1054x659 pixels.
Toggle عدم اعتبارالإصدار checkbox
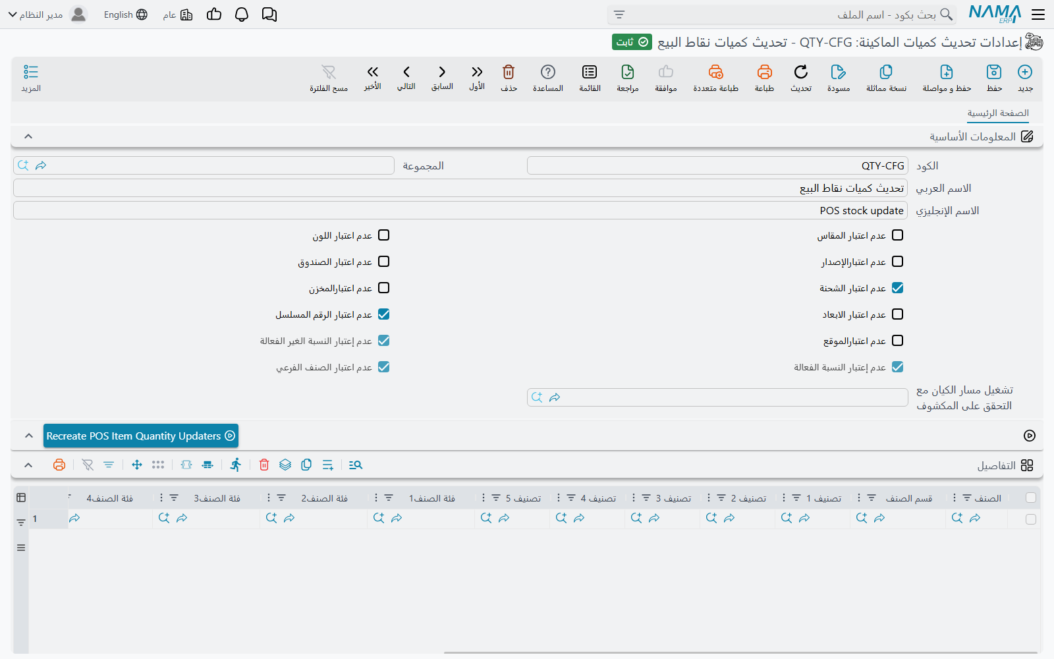897,262
